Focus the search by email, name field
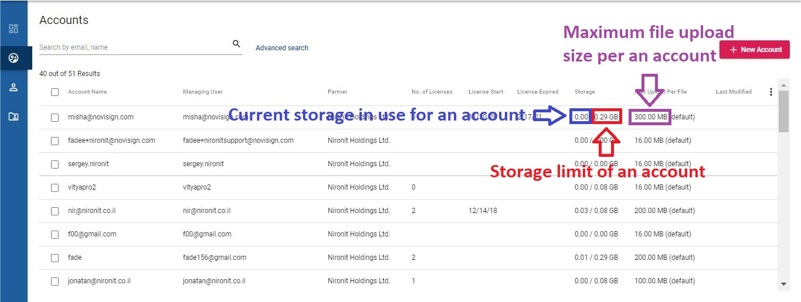The width and height of the screenshot is (801, 302). click(x=135, y=47)
